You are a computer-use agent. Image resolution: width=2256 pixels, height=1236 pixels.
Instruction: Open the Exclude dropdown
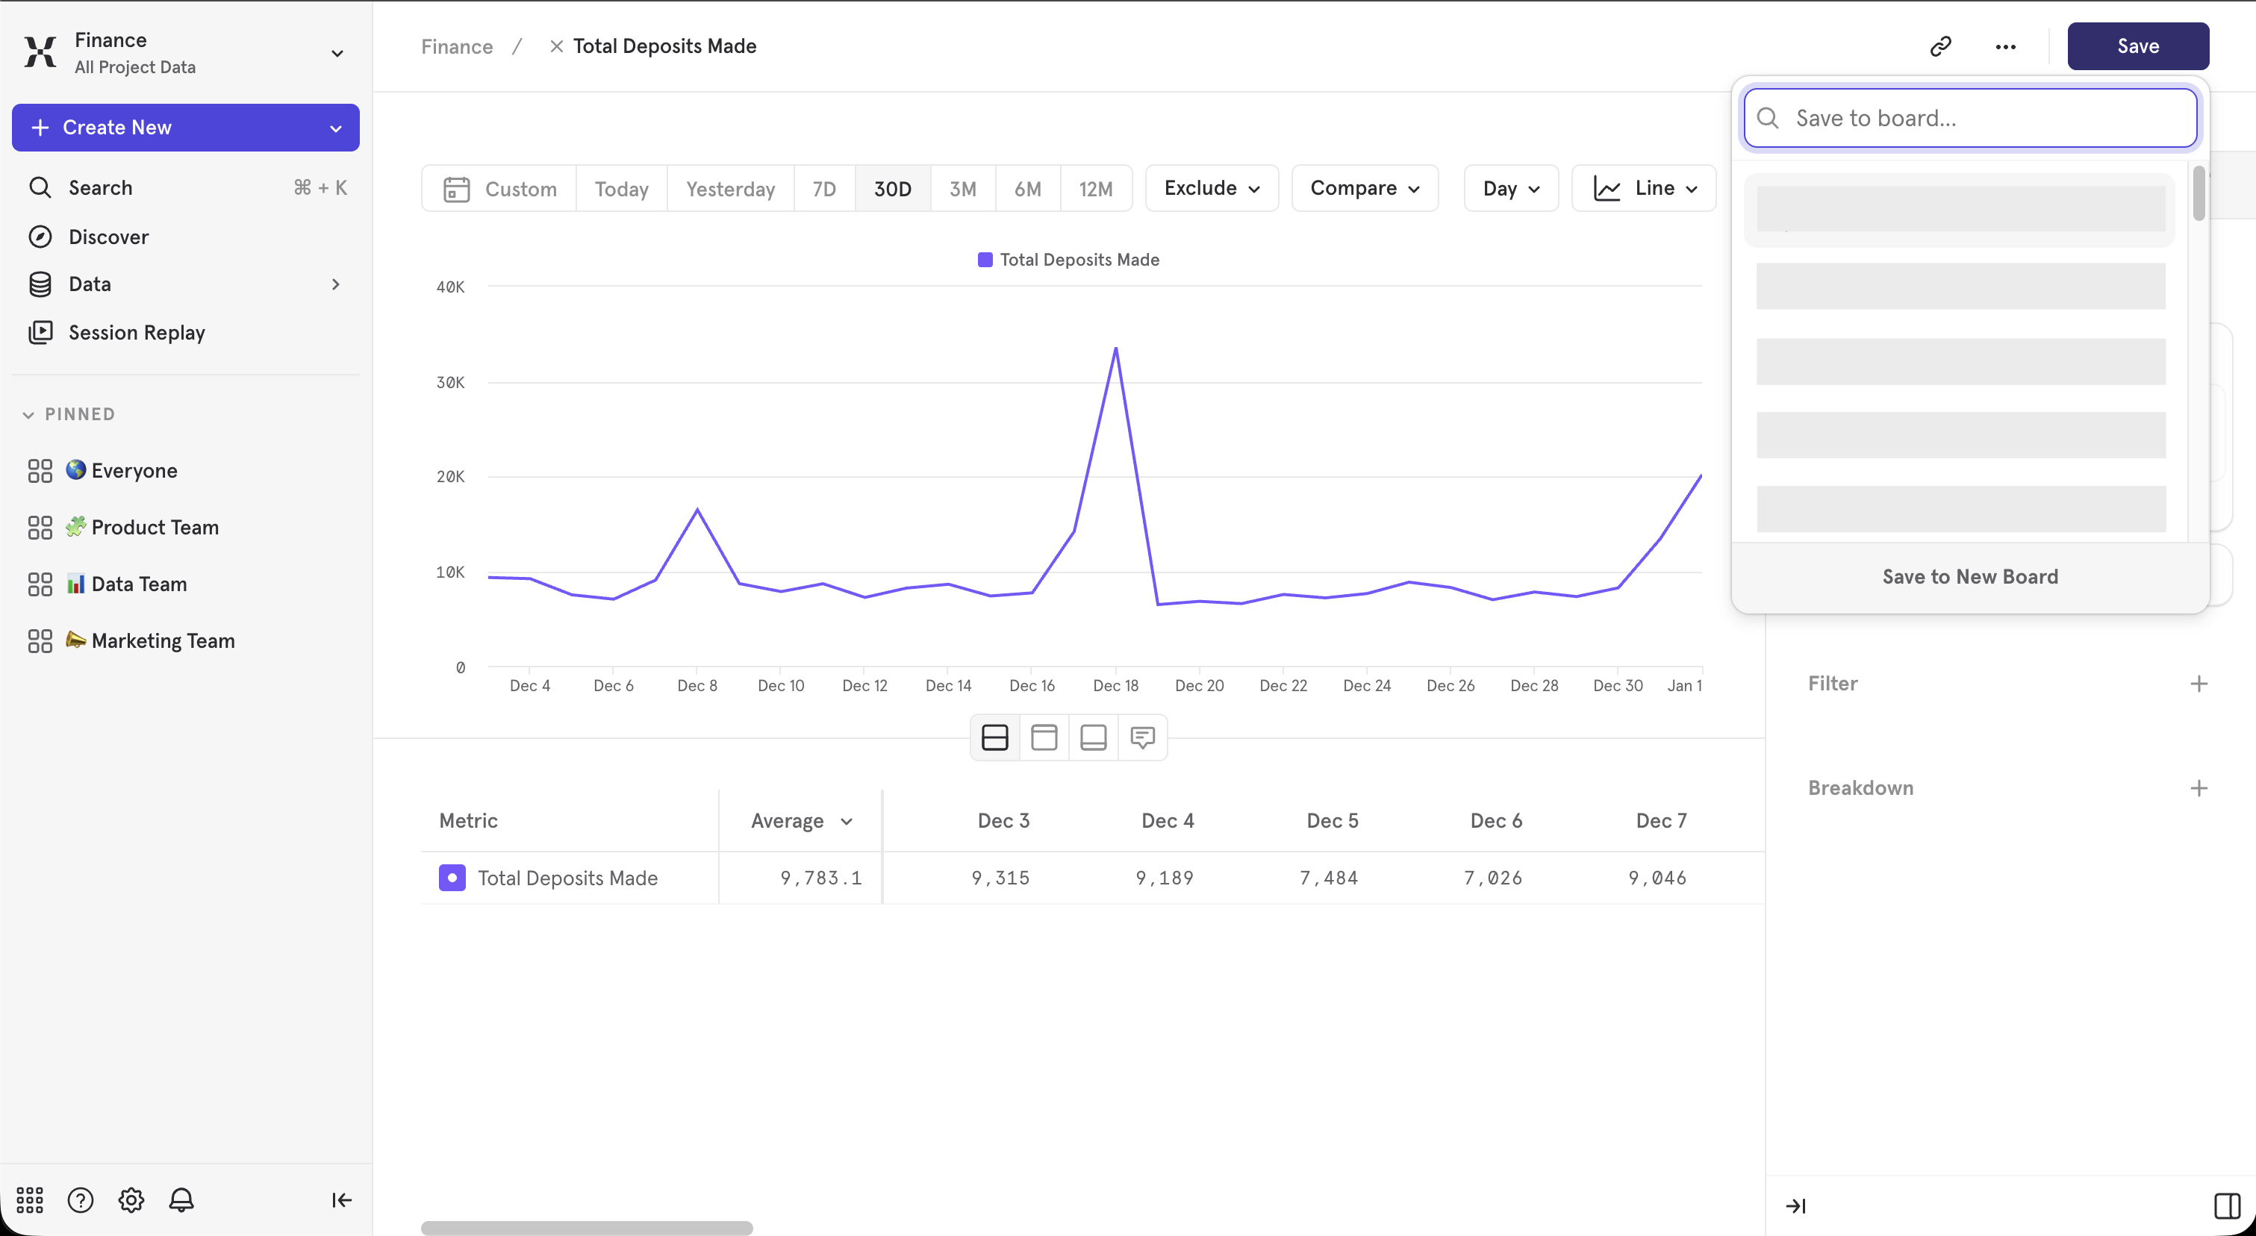click(1212, 188)
